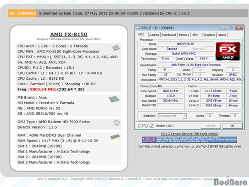Click the L1 Data 2 x 16 KBytes field
The width and height of the screenshot is (249, 187).
[x=213, y=91]
